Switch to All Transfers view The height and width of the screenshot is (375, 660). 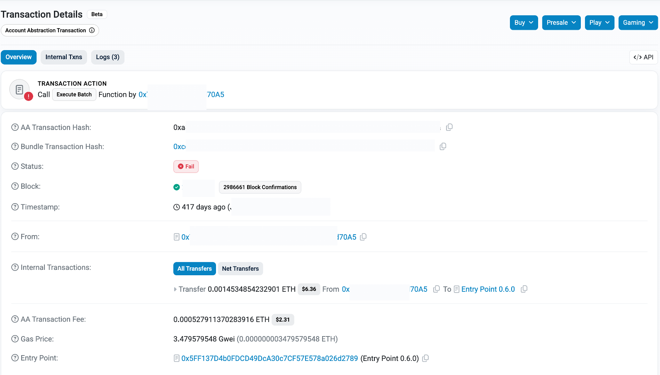[x=194, y=269]
